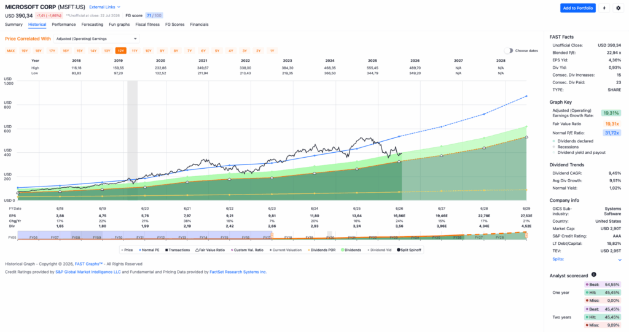Screen dimensions: 629x332
Task: Switch on Choose dates toggle
Action: click(x=508, y=51)
